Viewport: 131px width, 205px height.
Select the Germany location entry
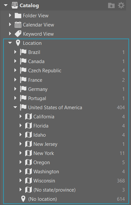pyautogui.click(x=69, y=89)
